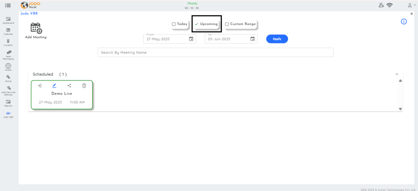The height and width of the screenshot is (191, 418).
Task: Click the Demo Live meeting title
Action: (62, 94)
